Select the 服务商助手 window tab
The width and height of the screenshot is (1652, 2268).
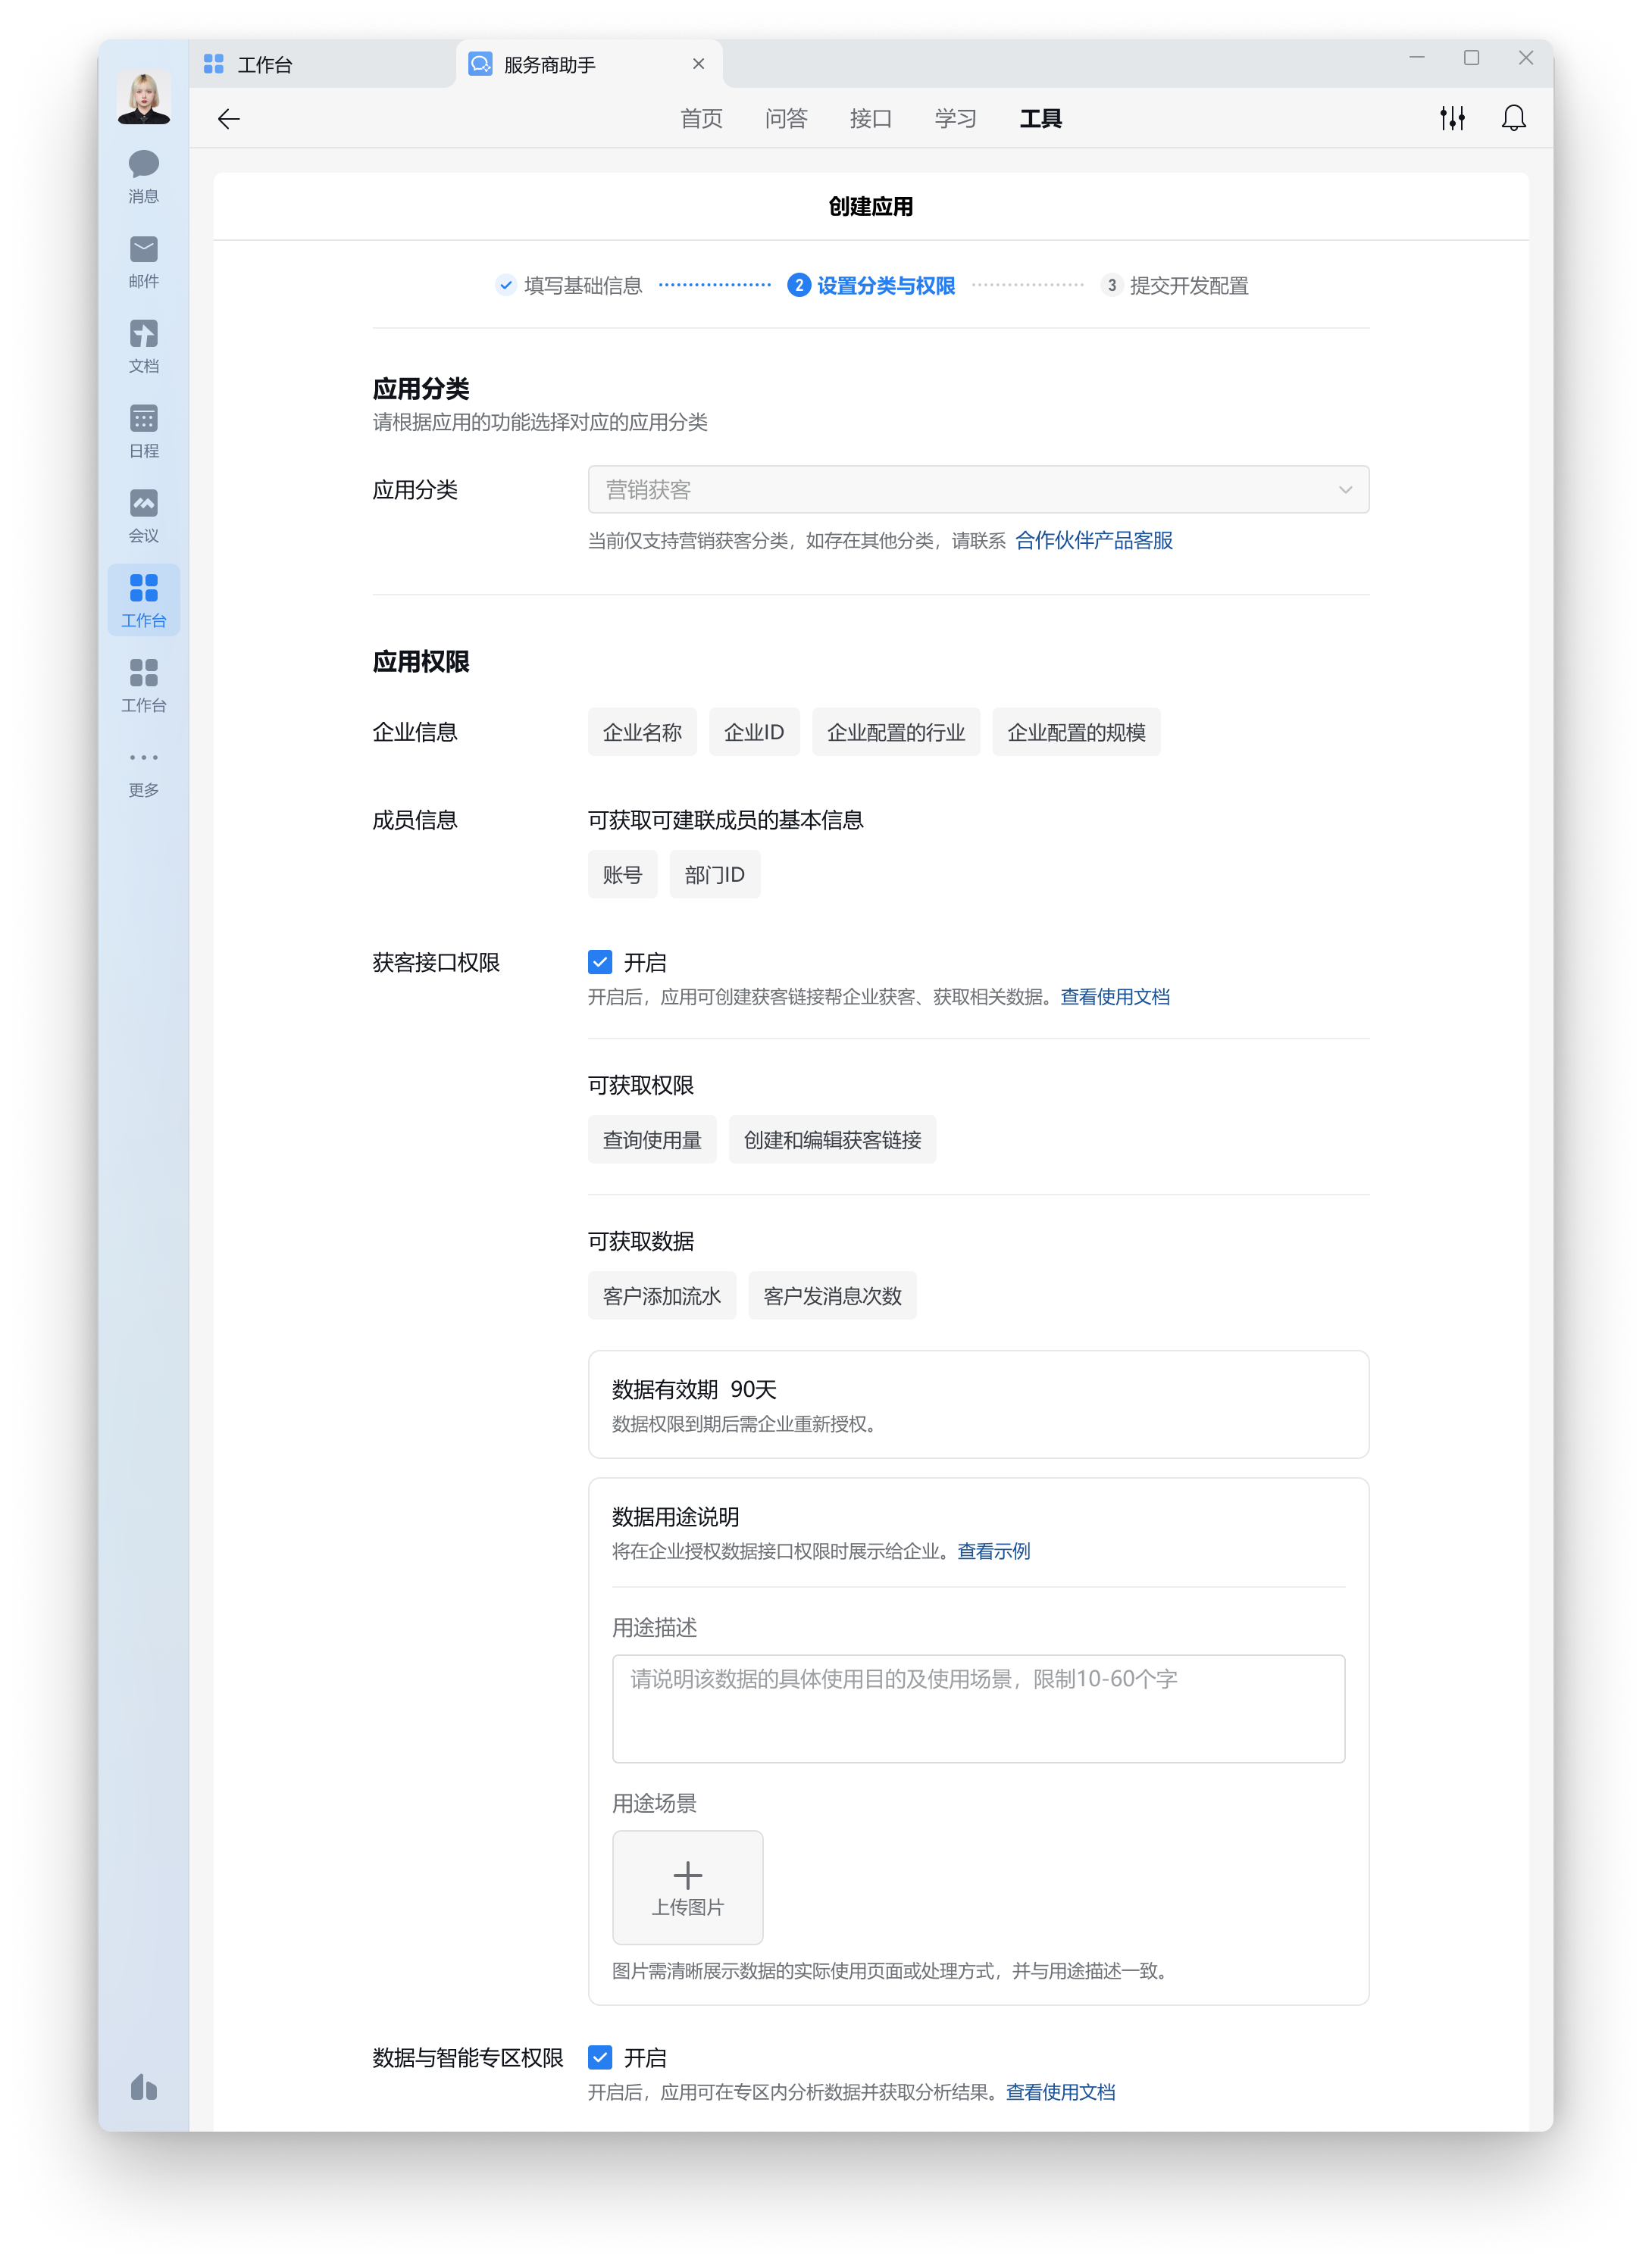pyautogui.click(x=549, y=65)
